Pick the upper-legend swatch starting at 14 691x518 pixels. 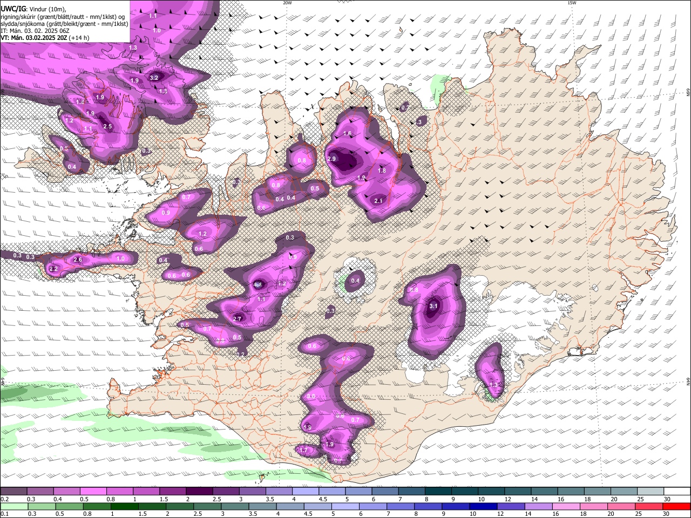pos(545,491)
